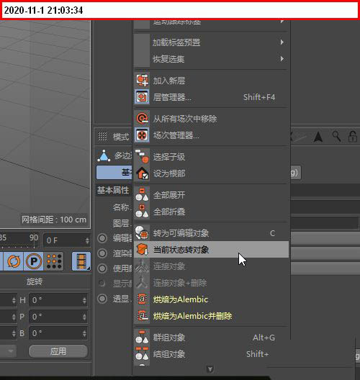
Task: Click the magnifier search icon in attribute manager
Action: click(336, 137)
